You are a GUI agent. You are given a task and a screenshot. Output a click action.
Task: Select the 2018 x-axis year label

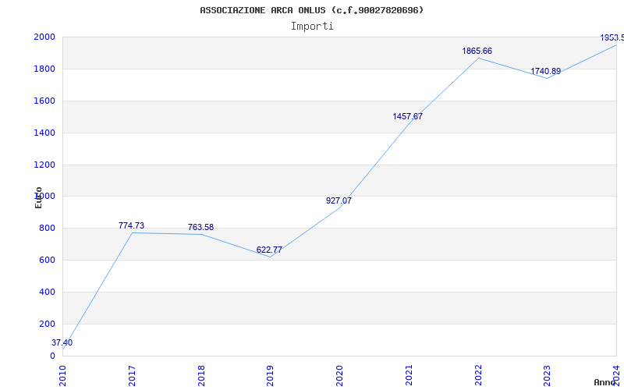point(201,375)
